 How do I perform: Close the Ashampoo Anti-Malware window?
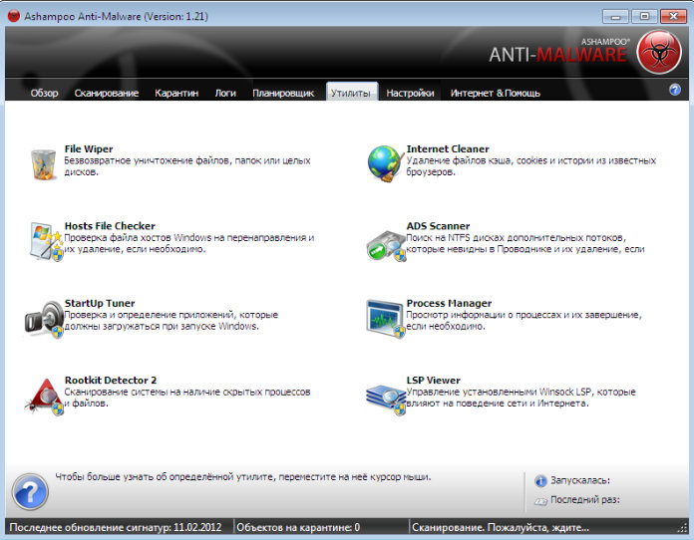pos(673,17)
